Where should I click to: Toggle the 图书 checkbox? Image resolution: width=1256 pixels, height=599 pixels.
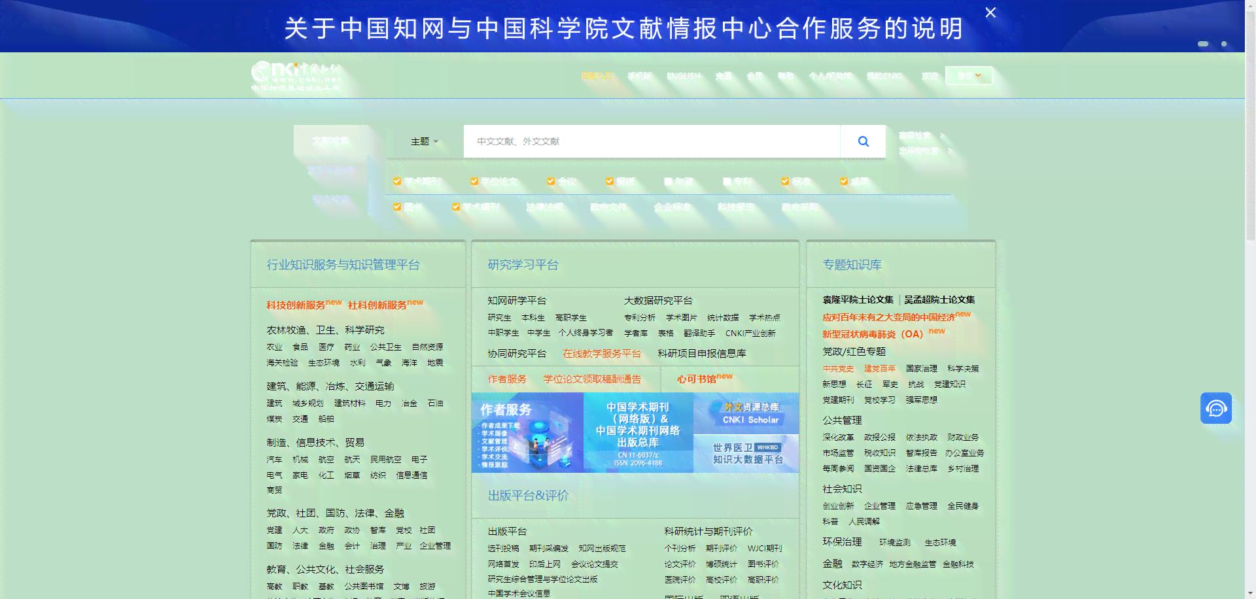click(397, 207)
